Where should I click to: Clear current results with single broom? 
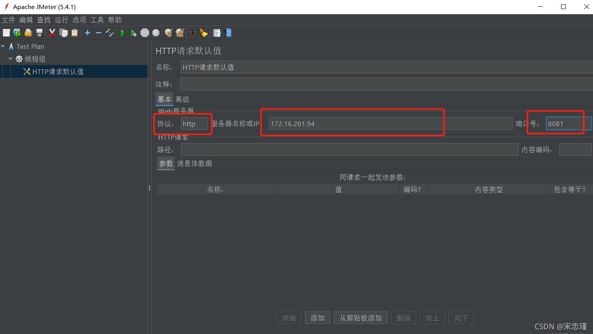(168, 33)
